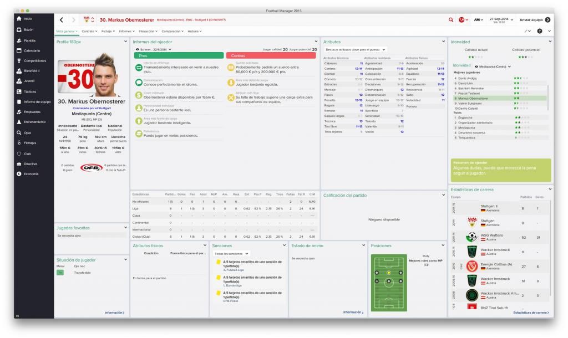
Task: Open scout report date dropdown Scherer
Action: point(154,49)
